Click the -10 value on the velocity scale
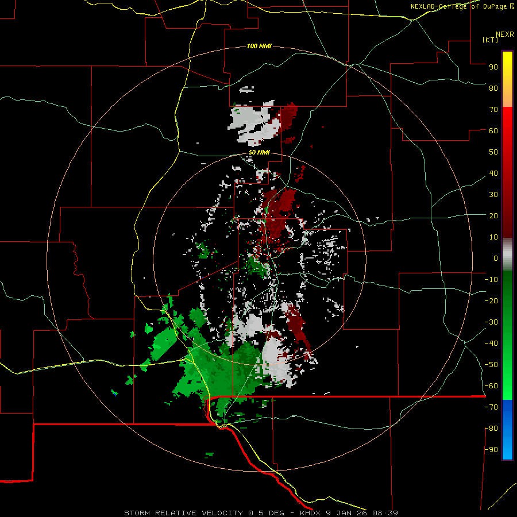This screenshot has width=517, height=517. pyautogui.click(x=491, y=280)
